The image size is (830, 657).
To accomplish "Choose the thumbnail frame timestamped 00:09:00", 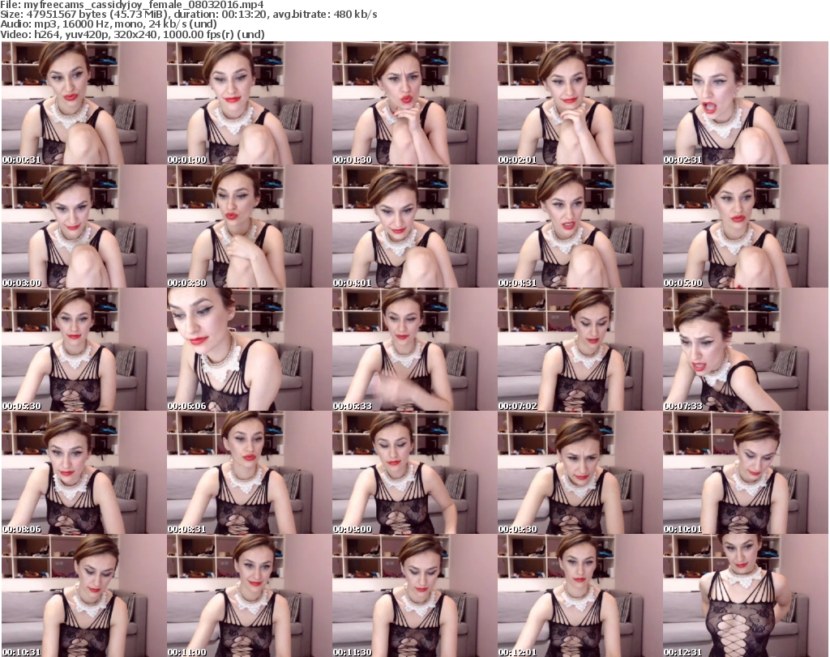I will tap(414, 473).
